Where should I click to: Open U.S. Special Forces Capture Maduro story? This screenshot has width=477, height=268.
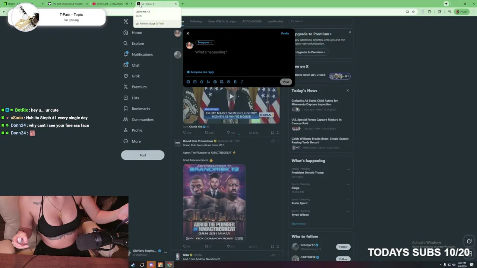(316, 121)
